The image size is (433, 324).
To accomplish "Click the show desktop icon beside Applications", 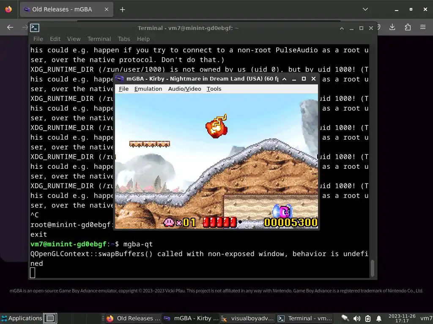I will click(x=50, y=318).
